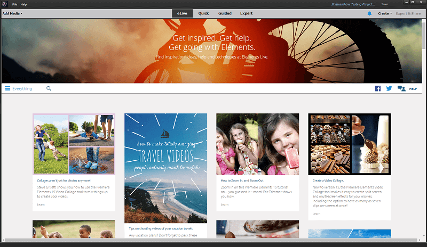427x247 pixels.
Task: Click the 'SoftwareHow Testing Project' title text
Action: [353, 4]
